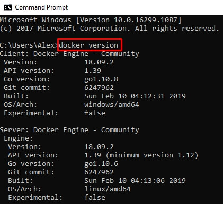
Task: Click the server Version value '18.09.2'
Action: tap(99, 147)
